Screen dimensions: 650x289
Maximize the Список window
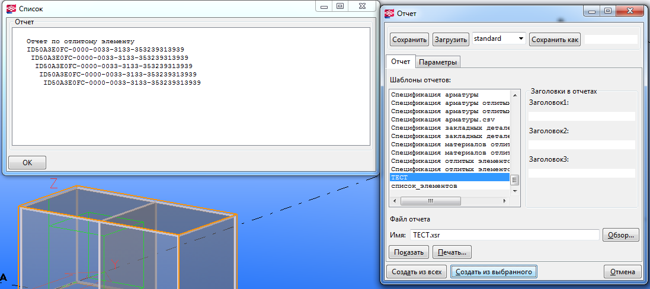tap(340, 6)
